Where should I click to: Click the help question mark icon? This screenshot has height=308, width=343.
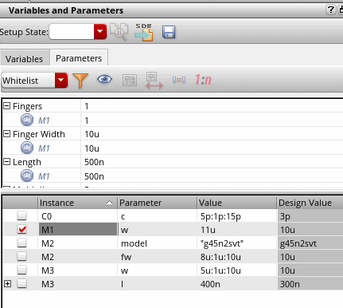(x=330, y=10)
